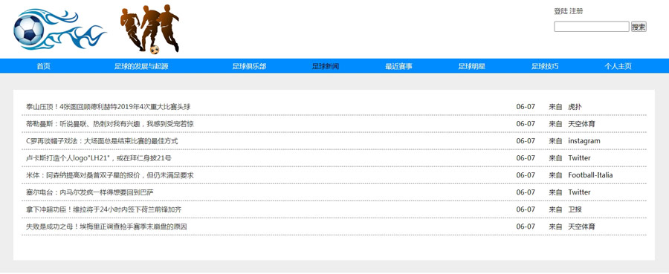The height and width of the screenshot is (274, 669).
Task: Go to 个人主页
Action: coord(618,67)
